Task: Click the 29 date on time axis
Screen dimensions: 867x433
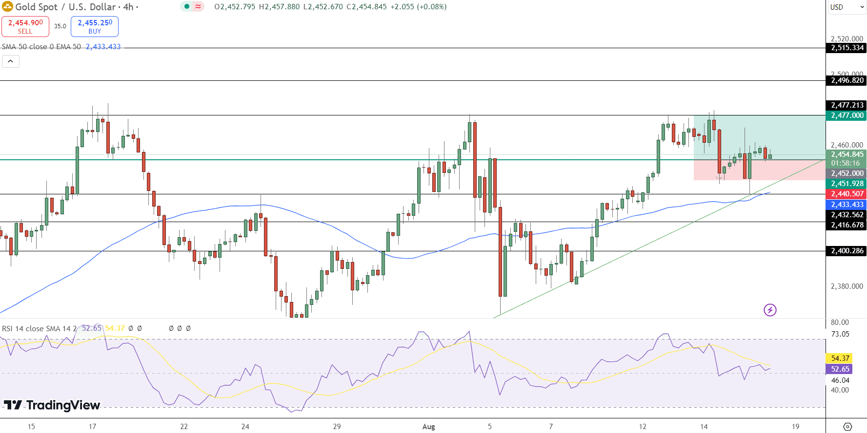Action: pos(337,427)
